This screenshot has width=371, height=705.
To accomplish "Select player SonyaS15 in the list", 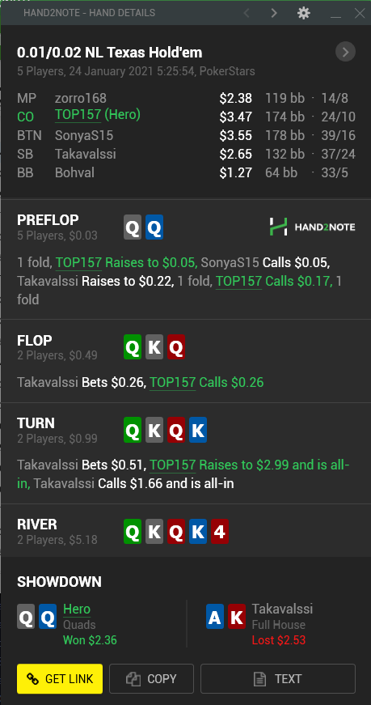I will point(84,135).
